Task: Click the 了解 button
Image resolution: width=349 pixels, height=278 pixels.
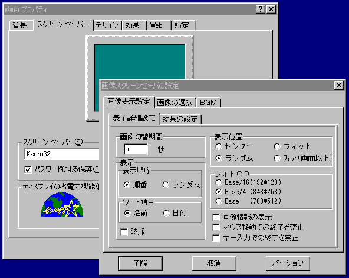Action: pos(140,263)
